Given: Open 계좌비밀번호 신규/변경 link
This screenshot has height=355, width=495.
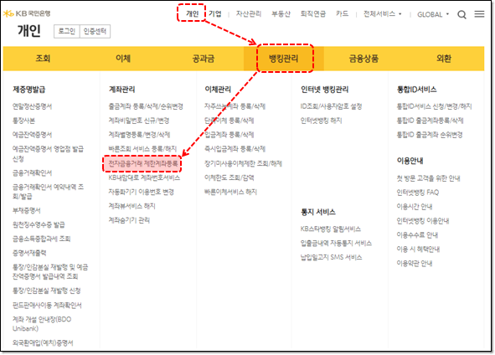Looking at the screenshot, I should click(x=139, y=121).
